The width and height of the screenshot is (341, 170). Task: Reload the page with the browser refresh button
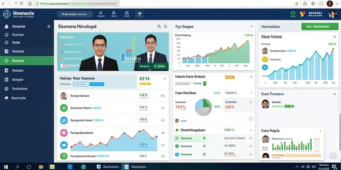[x=22, y=3]
